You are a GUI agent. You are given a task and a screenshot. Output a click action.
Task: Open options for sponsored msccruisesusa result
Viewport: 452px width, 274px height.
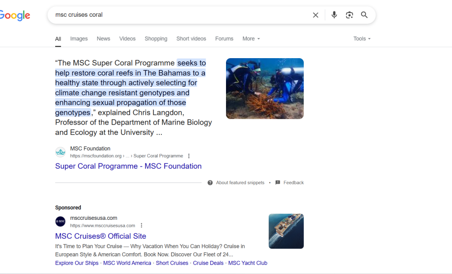coord(142,226)
